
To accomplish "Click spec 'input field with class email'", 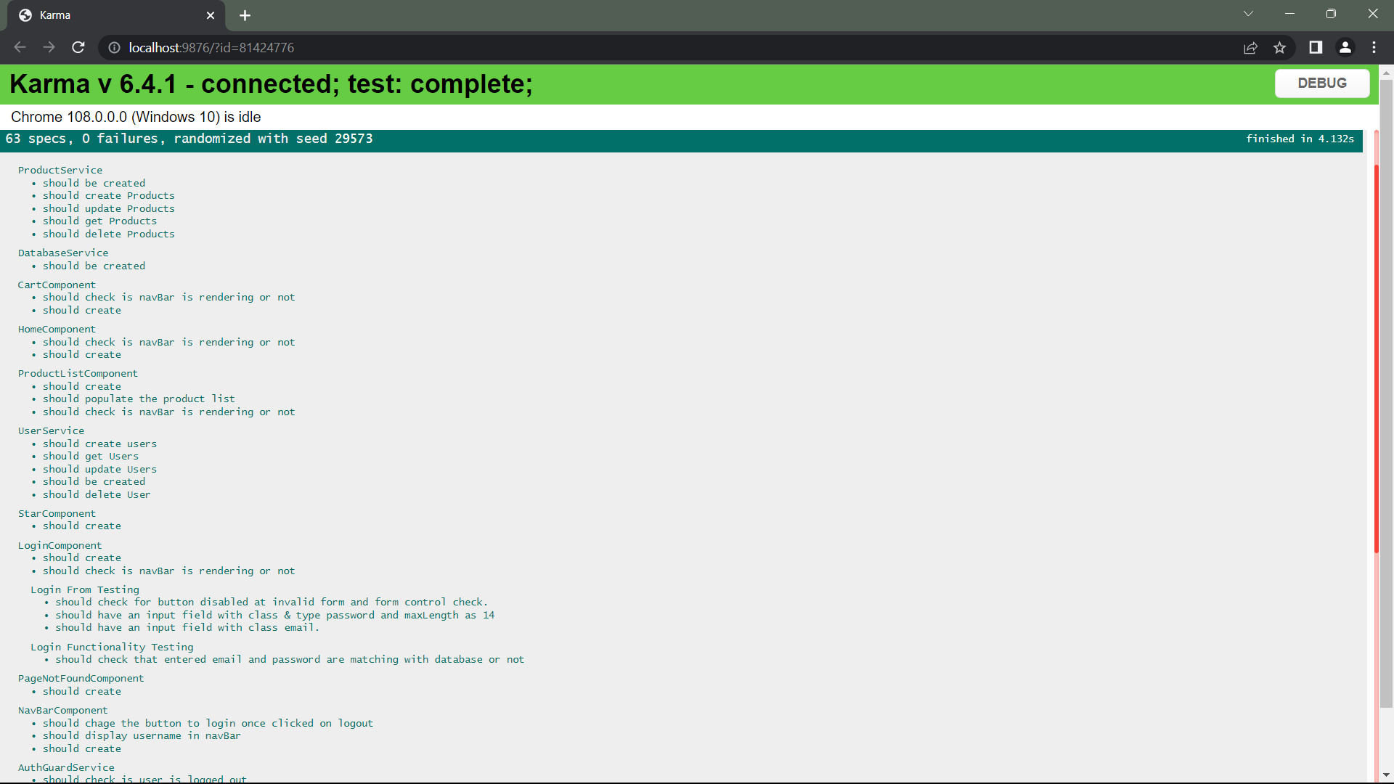I will tap(187, 627).
